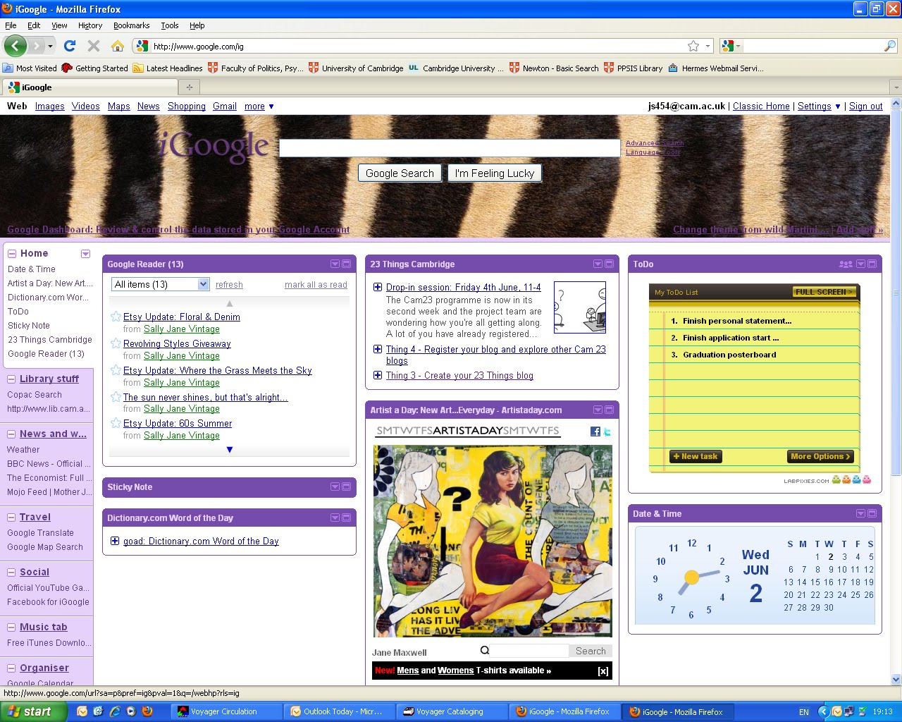Click into the iGoogle search field

(450, 148)
